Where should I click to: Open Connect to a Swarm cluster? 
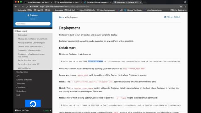click(29, 50)
